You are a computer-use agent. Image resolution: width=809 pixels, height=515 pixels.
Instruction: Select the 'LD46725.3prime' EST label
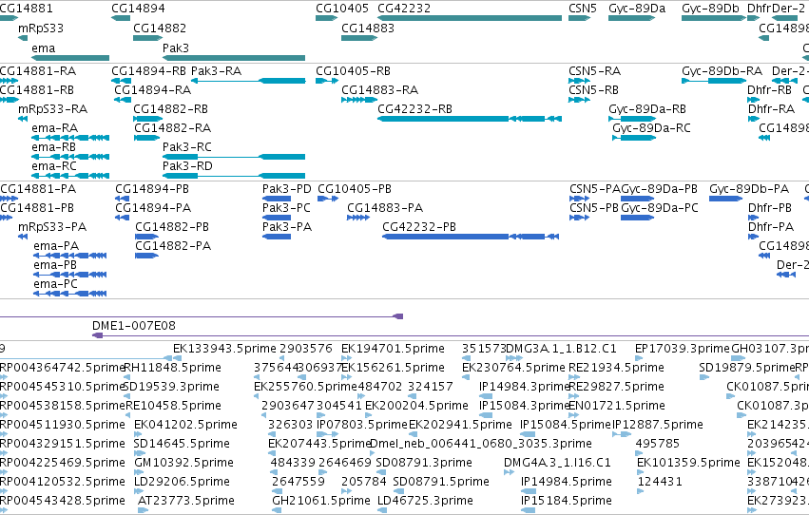[425, 501]
